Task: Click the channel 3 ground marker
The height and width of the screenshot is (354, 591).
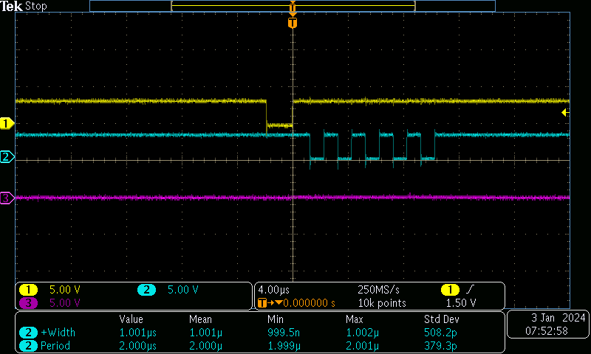Action: pos(7,198)
